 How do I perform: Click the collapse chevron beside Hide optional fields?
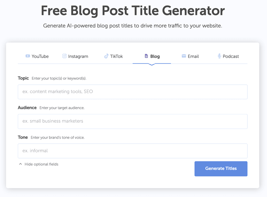click(20, 163)
